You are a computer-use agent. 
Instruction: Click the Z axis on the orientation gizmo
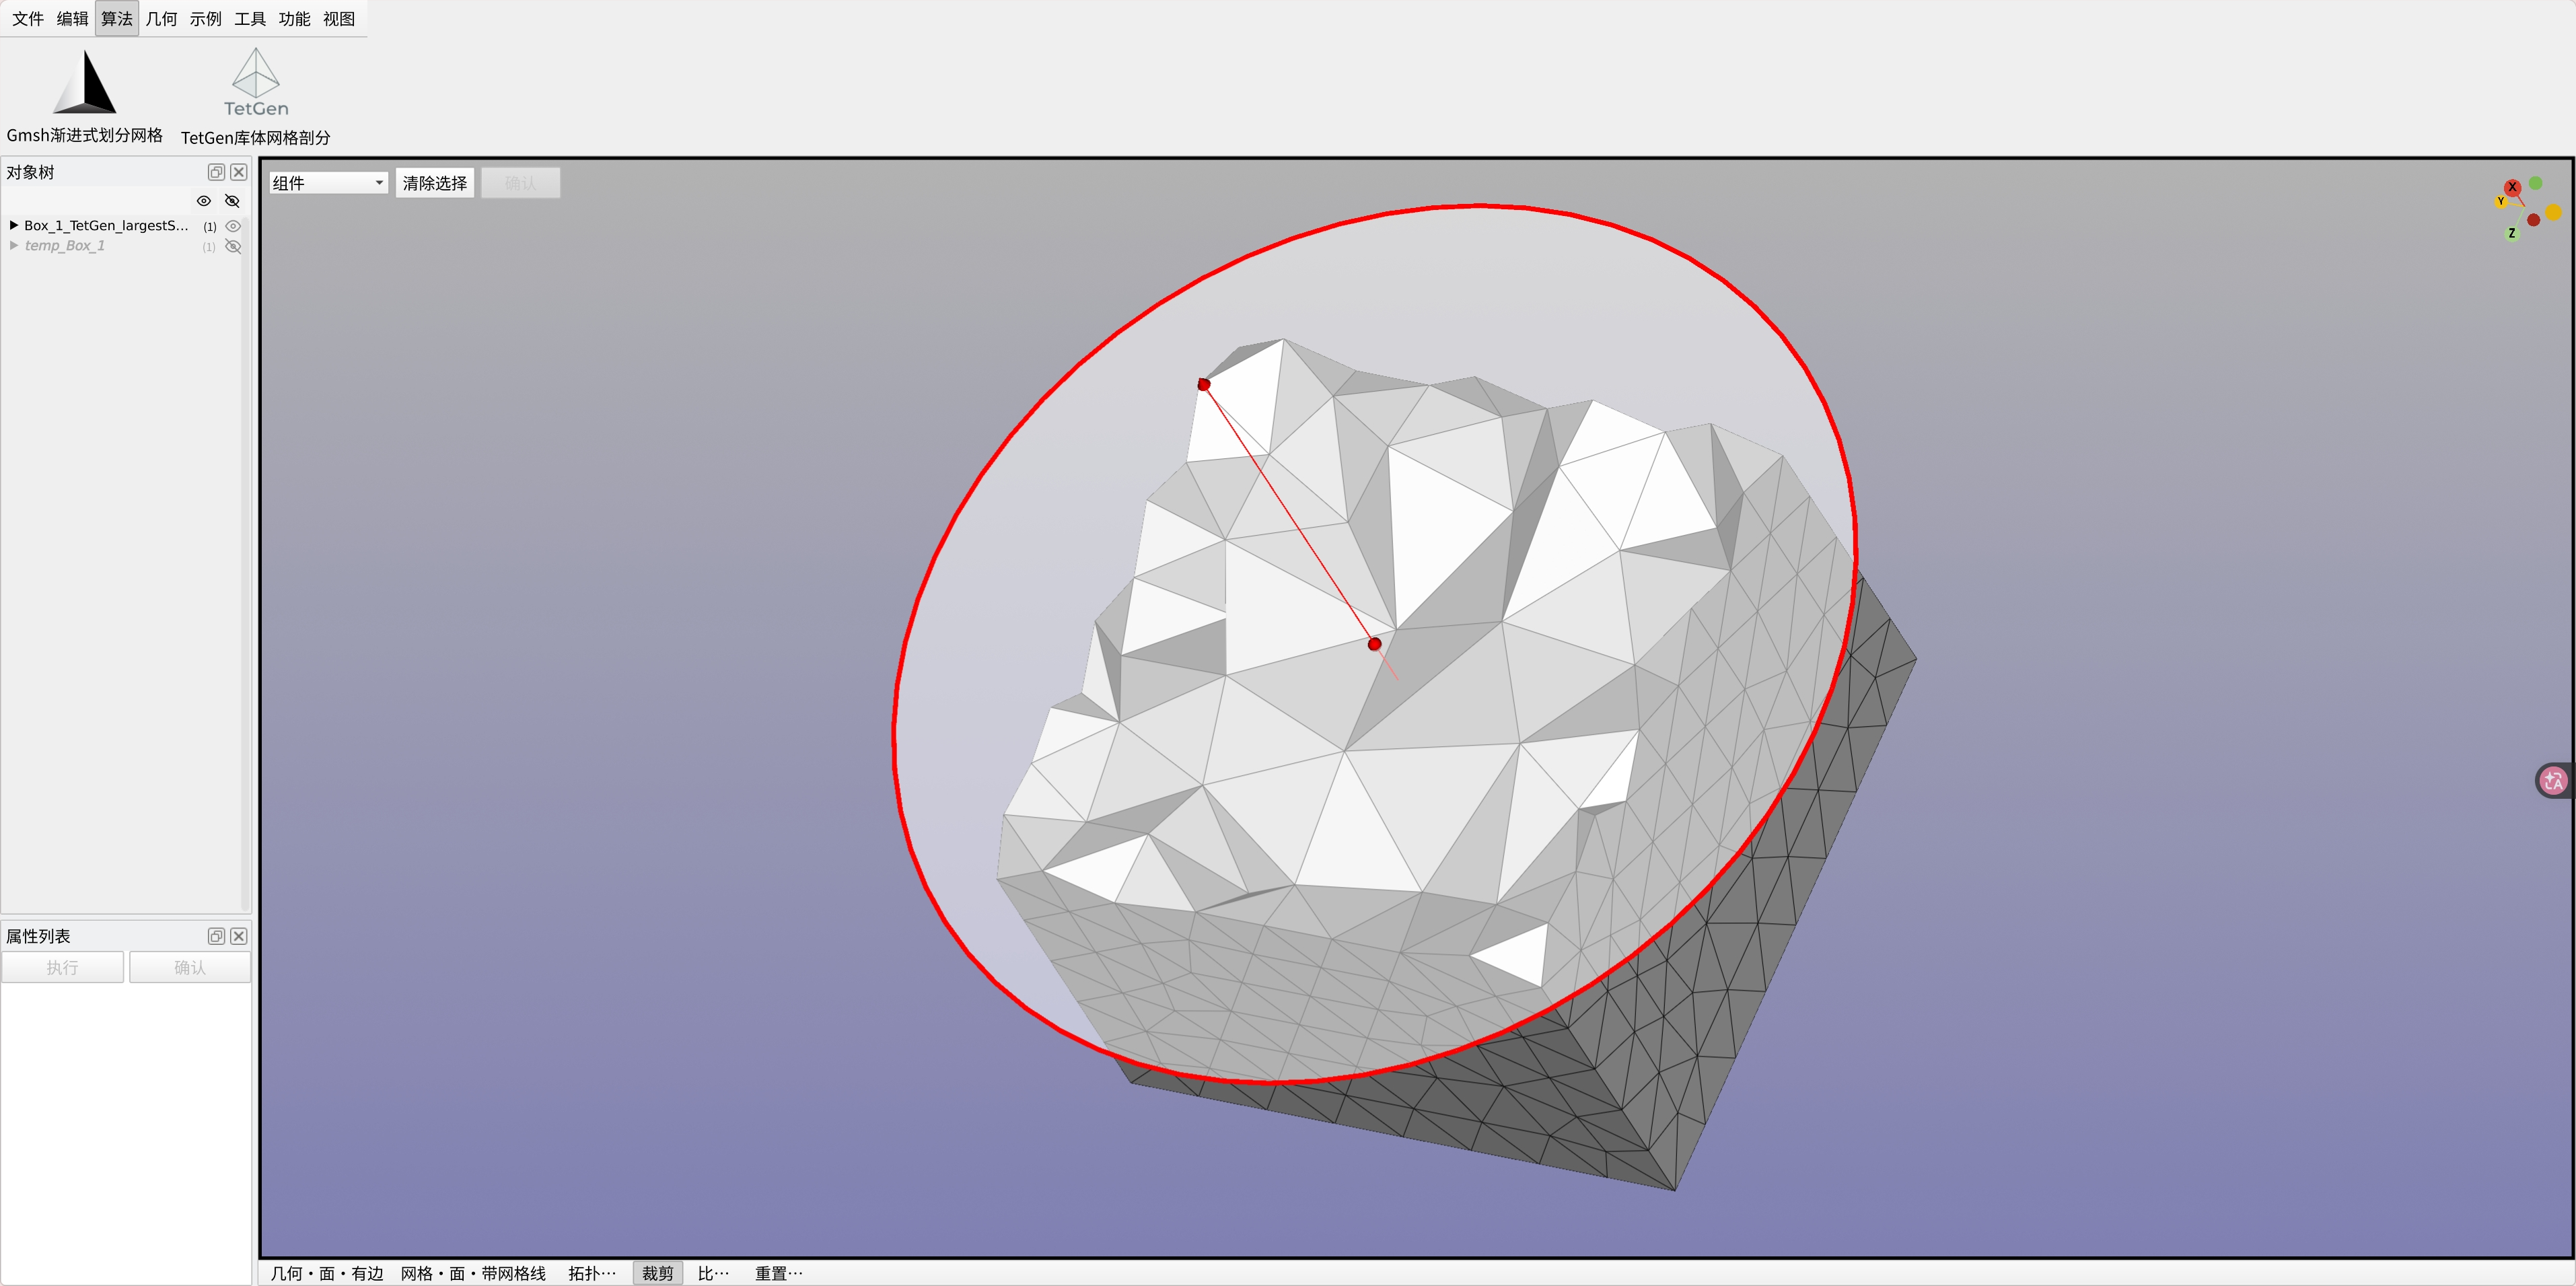point(2512,233)
